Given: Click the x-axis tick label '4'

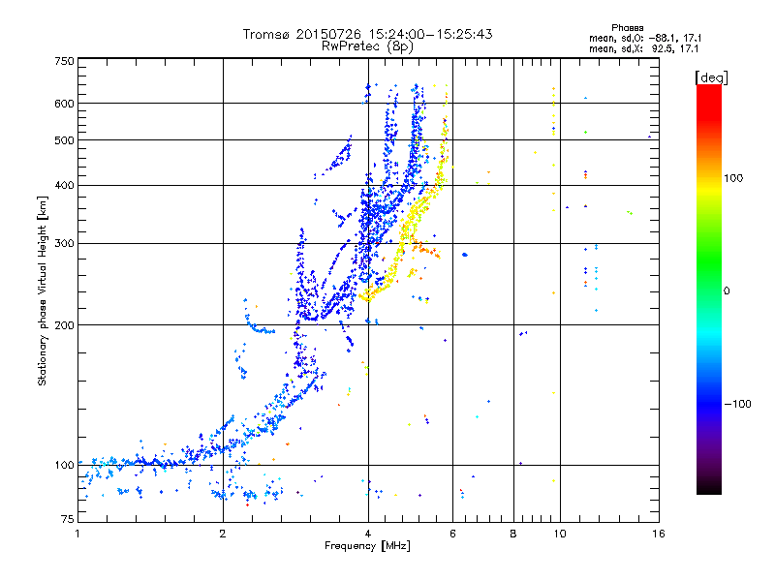Looking at the screenshot, I should (x=368, y=534).
